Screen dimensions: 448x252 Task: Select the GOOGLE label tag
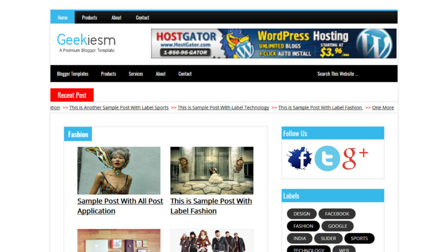click(x=337, y=226)
